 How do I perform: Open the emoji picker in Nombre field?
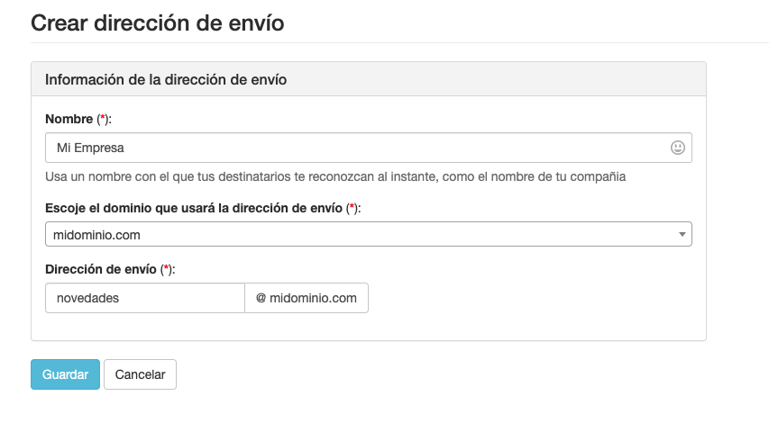tap(678, 148)
